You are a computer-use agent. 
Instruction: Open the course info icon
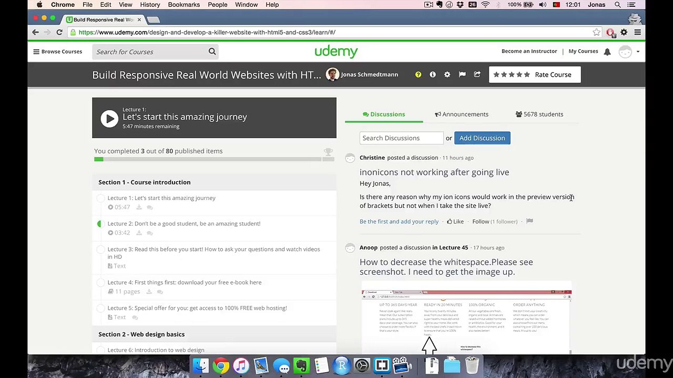(x=433, y=75)
